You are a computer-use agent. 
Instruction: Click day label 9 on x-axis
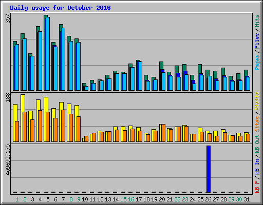click(79, 199)
